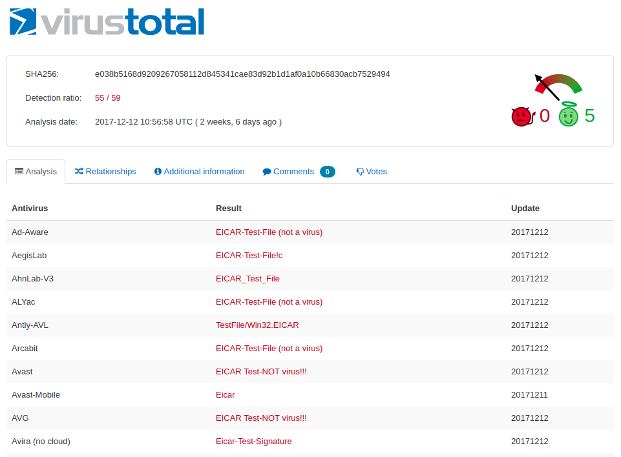This screenshot has width=621, height=457.
Task: Click the Update column header
Action: (x=525, y=208)
